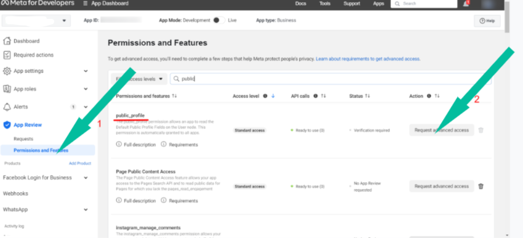523x238 pixels.
Task: Delete the public_profile permission trash icon
Action: (481, 130)
